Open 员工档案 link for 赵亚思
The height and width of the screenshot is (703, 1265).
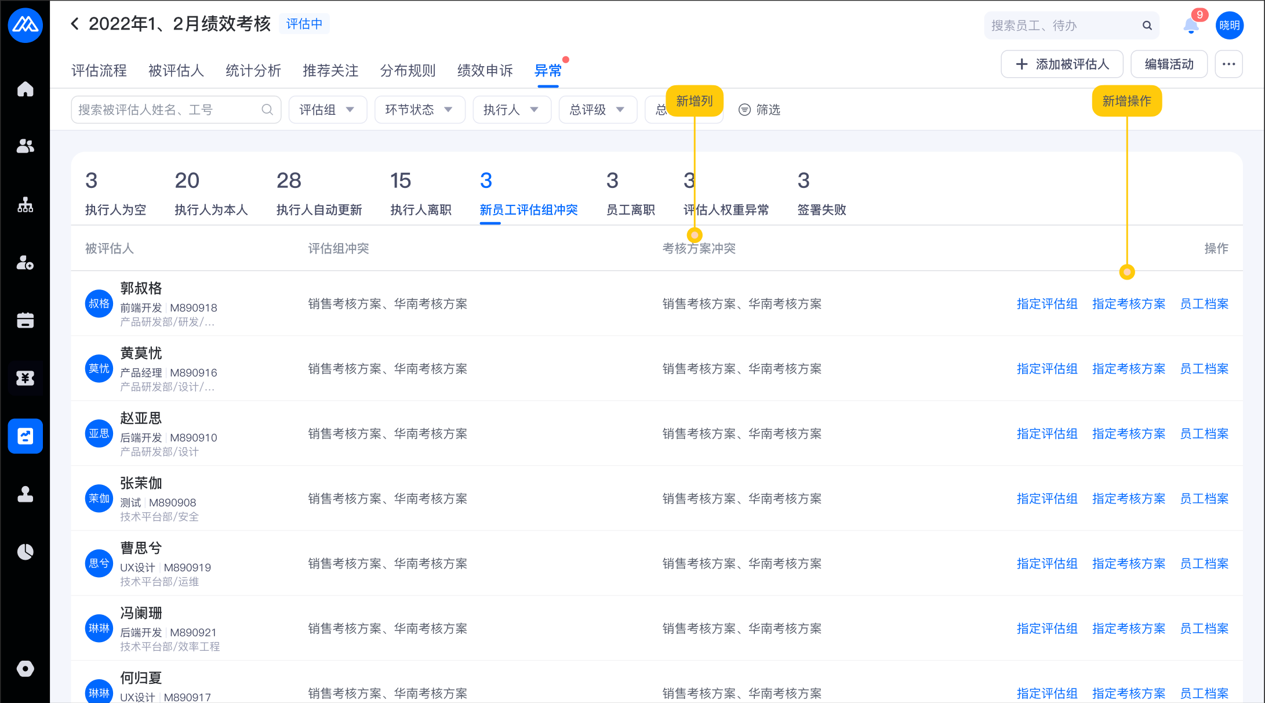(x=1204, y=434)
